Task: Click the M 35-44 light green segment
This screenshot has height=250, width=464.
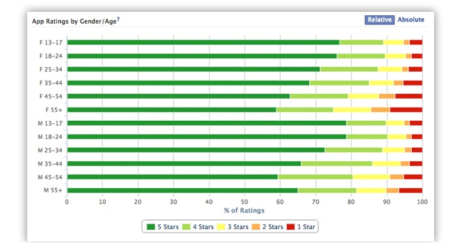Action: pos(337,164)
